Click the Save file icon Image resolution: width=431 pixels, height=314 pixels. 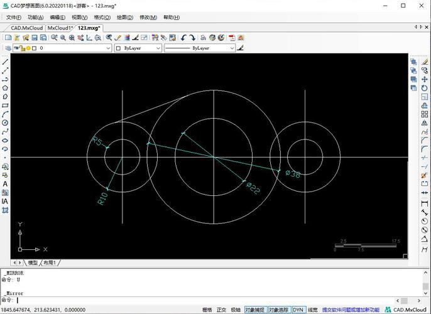(35, 38)
